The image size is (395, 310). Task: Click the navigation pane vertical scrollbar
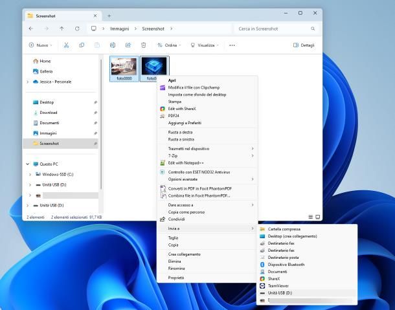[101, 124]
